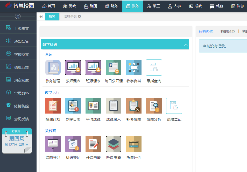This screenshot has height=172, width=247.
Task: Launch the 成绩录入 module icon
Action: [114, 106]
